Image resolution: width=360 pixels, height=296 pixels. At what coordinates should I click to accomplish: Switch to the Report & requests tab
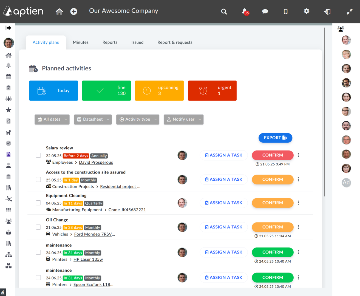tap(175, 42)
